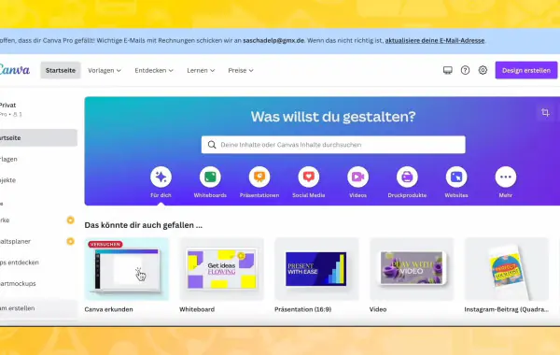Open the Canva erkunden thumbnail
Image resolution: width=560 pixels, height=355 pixels.
pos(127,269)
